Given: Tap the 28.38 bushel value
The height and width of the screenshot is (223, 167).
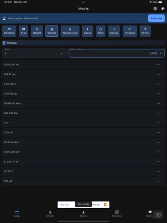Looking at the screenshot, I should [11, 142].
